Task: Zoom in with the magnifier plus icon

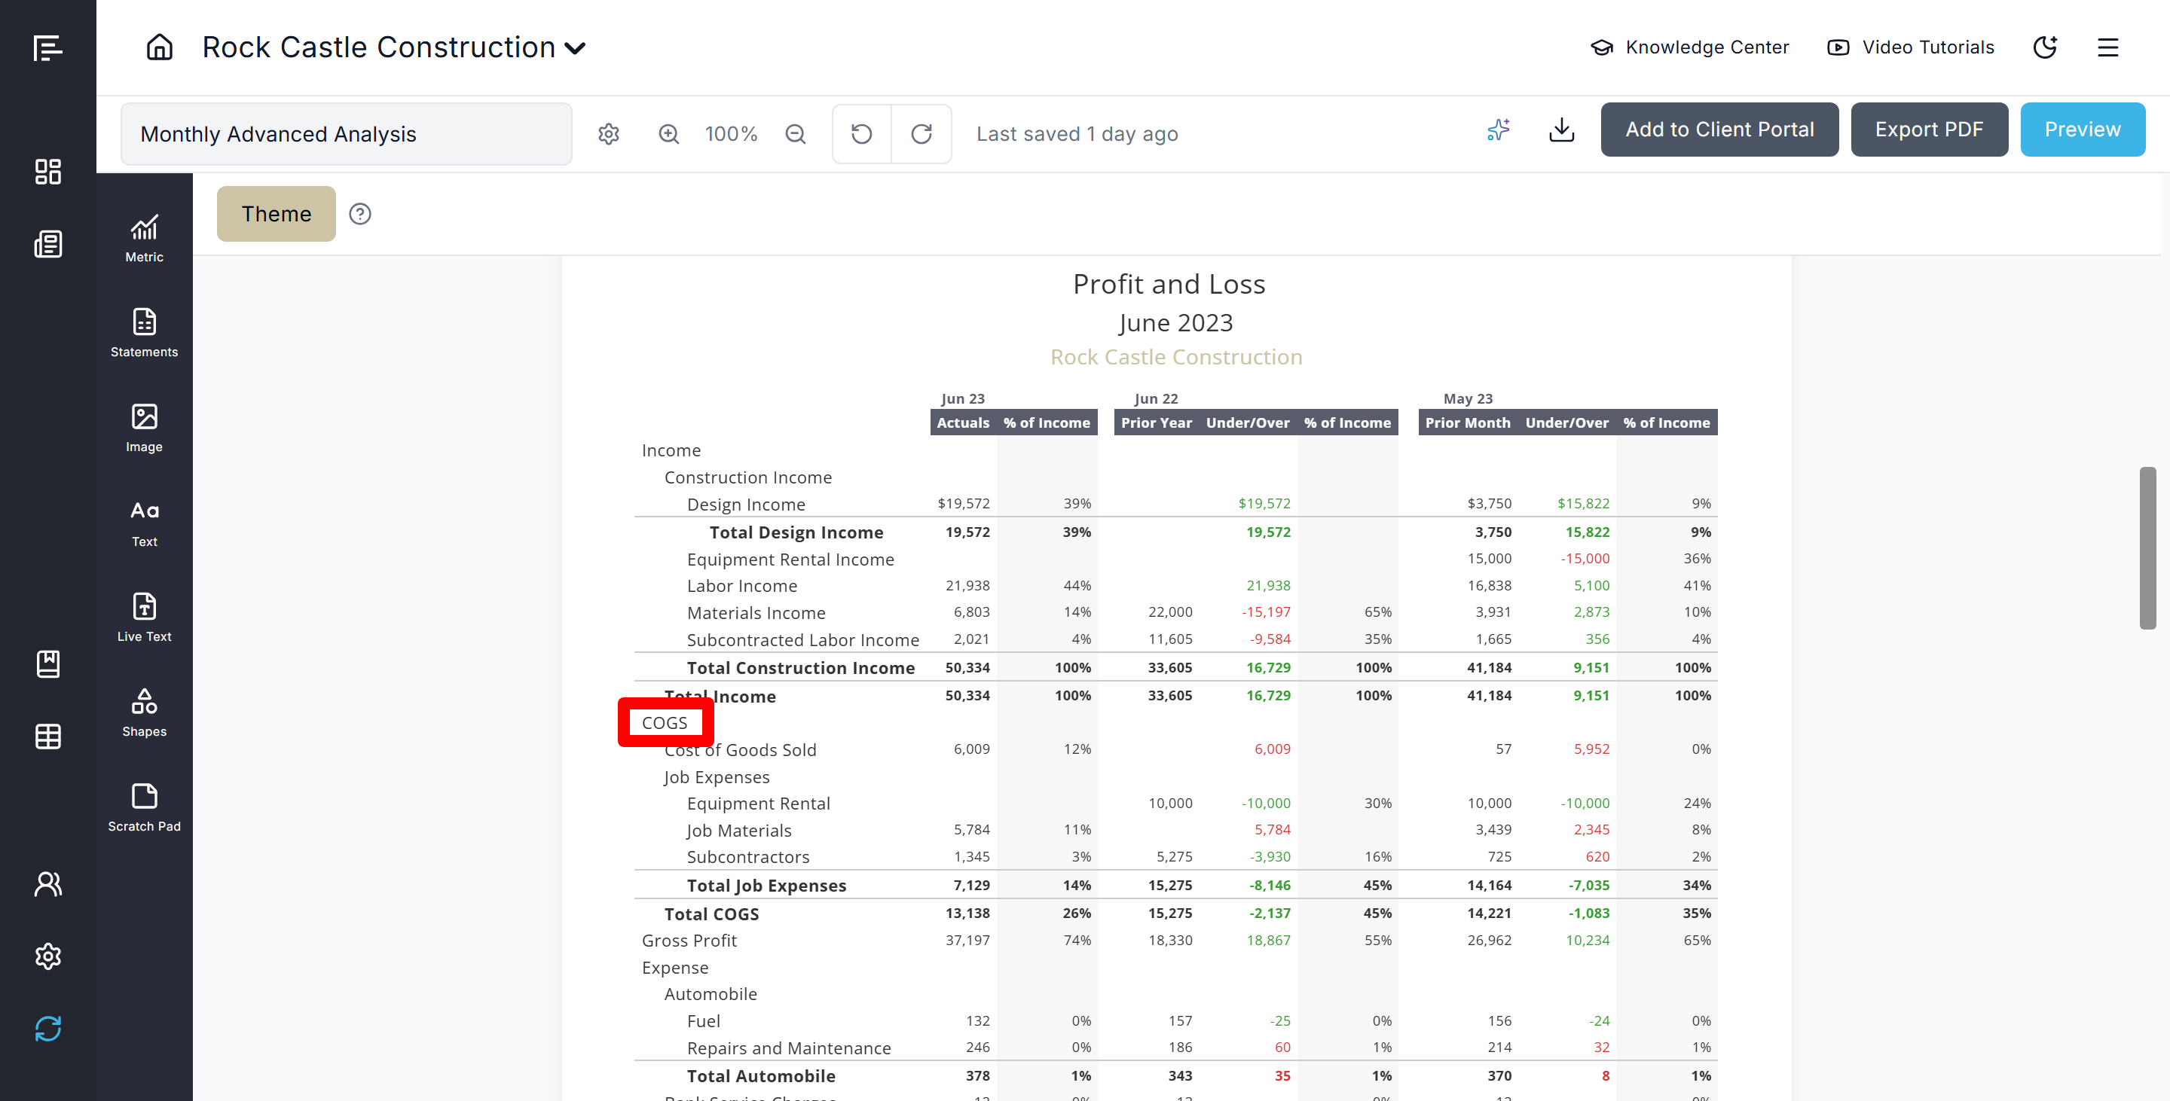Action: point(669,134)
